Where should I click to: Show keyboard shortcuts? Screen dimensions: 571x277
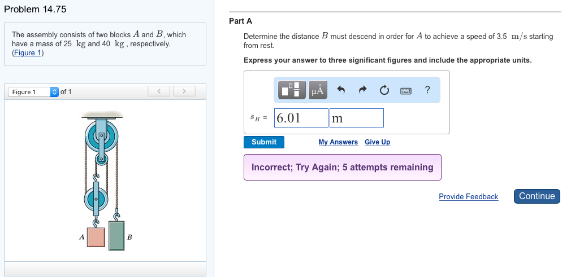pos(406,90)
